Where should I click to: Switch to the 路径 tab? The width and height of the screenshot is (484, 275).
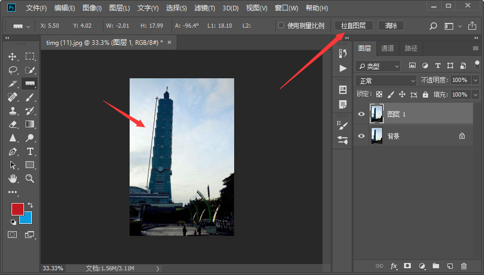(411, 48)
